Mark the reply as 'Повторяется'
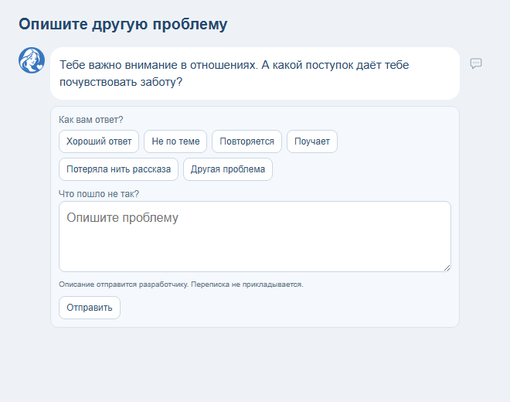This screenshot has height=402, width=510. click(x=246, y=141)
